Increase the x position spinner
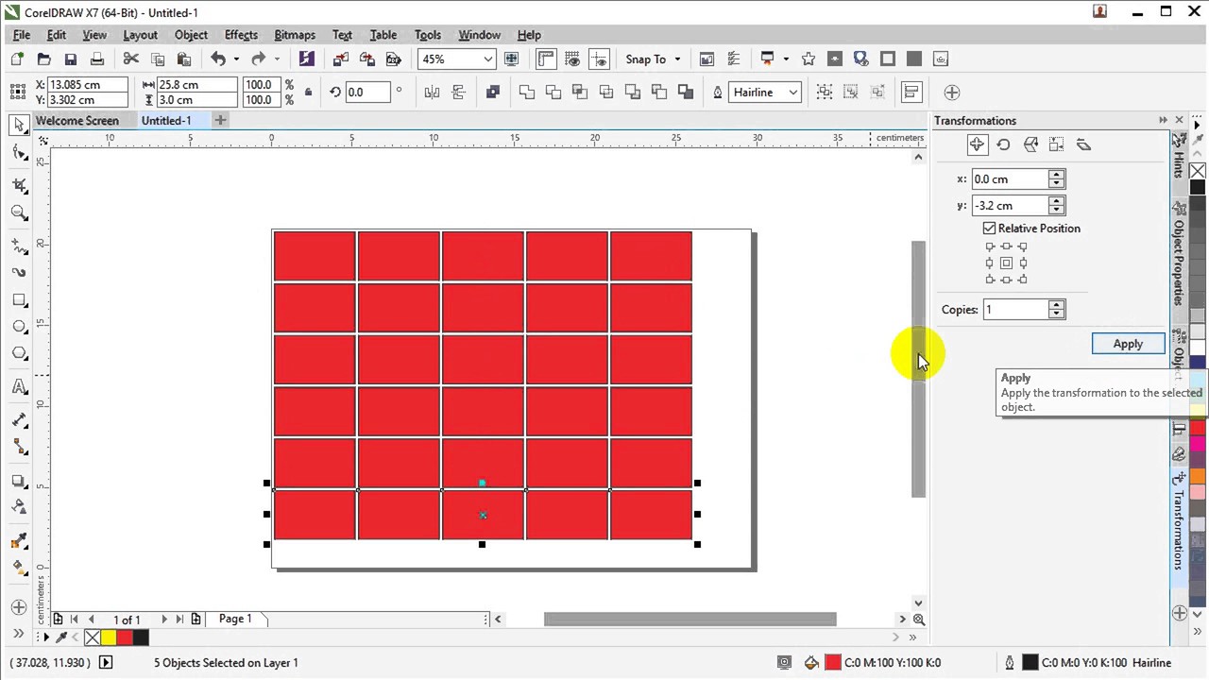The height and width of the screenshot is (680, 1209). tap(1057, 174)
